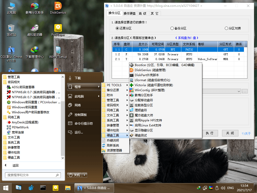Image resolution: width=257 pixels, height=193 pixels.
Task: Switch to 操作硬盘 tab
Action: tap(130, 13)
